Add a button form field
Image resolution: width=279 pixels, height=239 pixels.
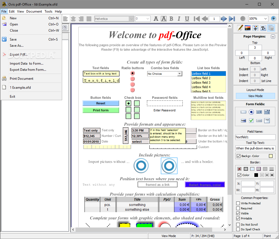point(243,120)
